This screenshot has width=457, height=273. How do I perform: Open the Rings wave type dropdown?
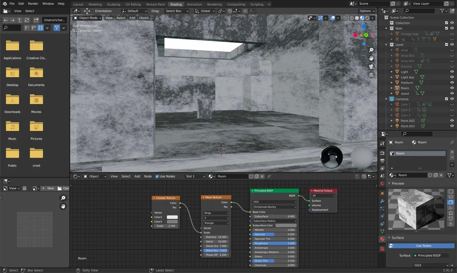click(216, 213)
